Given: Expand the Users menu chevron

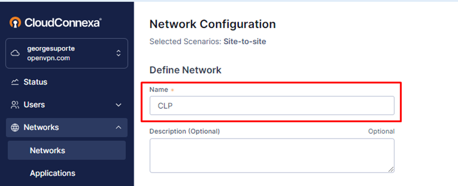Looking at the screenshot, I should tap(118, 105).
